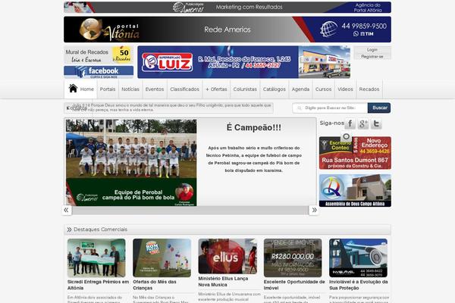Click the Registrar-se link
455x303 pixels.
tap(372, 57)
